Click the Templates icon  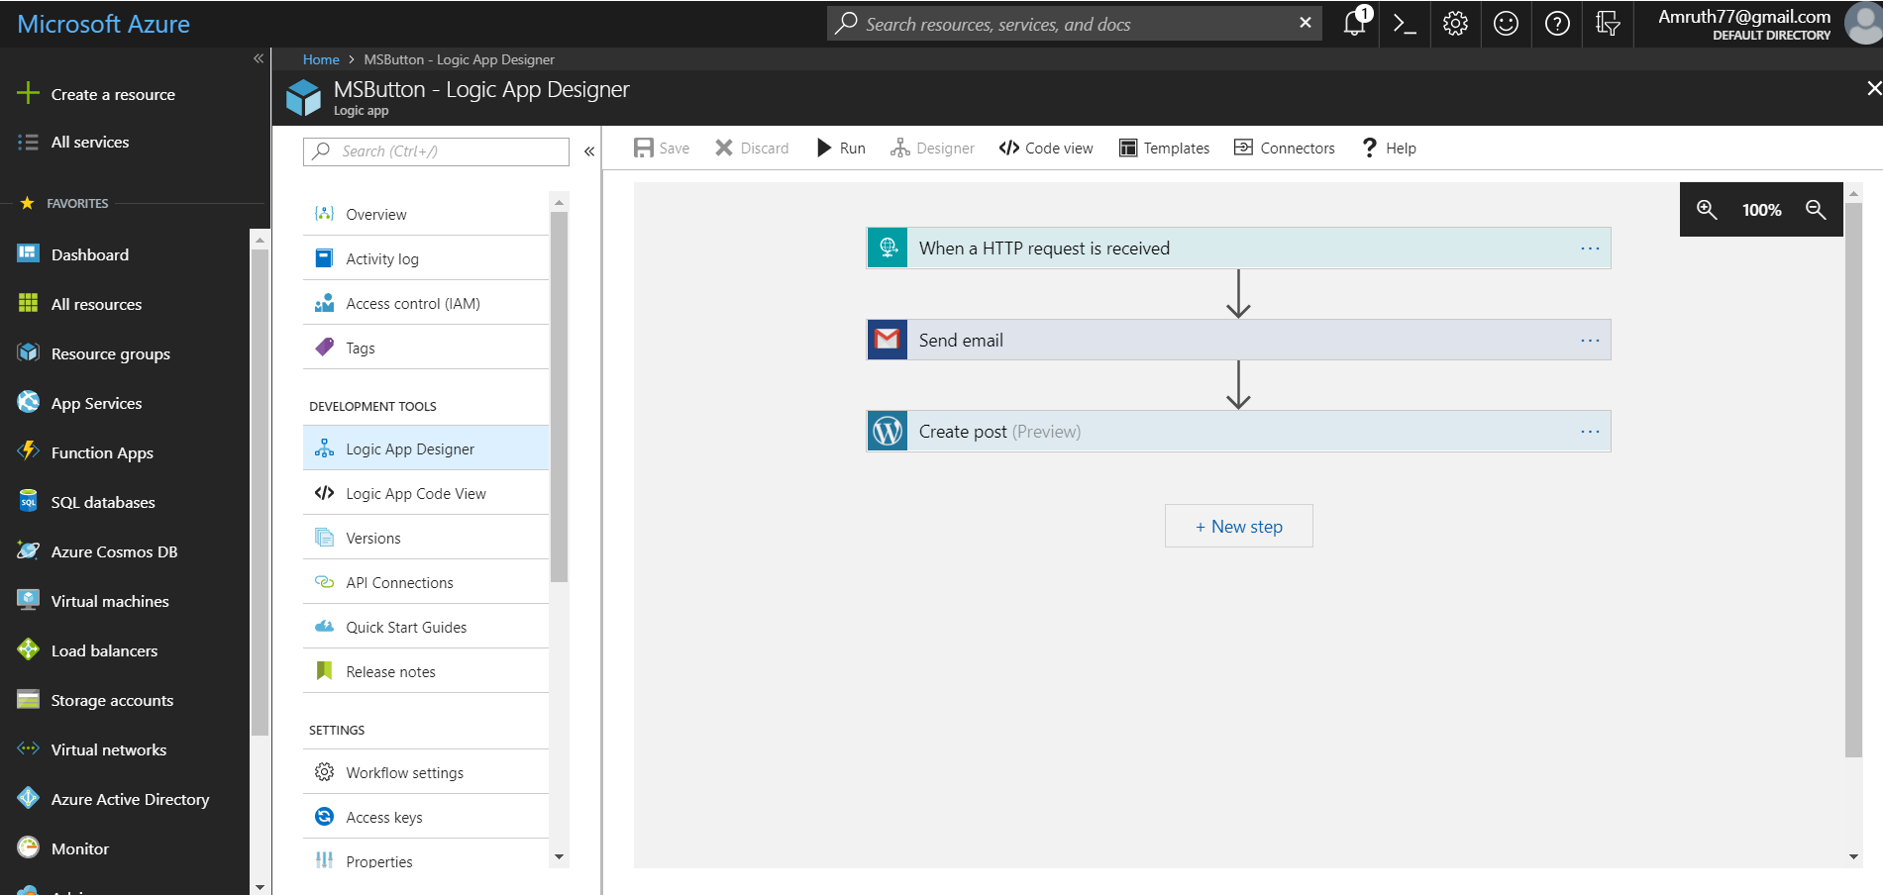point(1128,148)
